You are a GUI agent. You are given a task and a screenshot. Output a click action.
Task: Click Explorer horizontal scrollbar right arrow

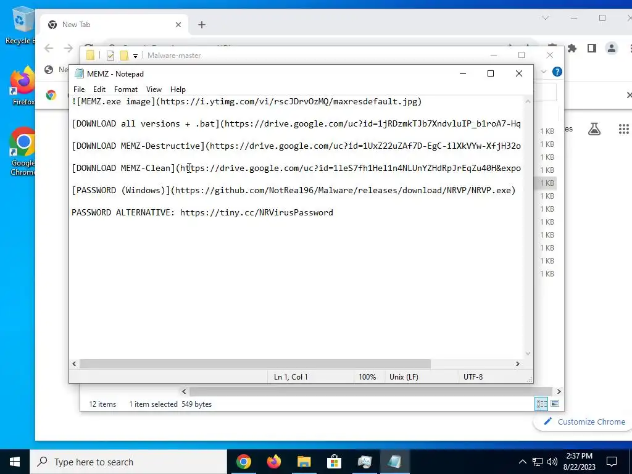coord(559,391)
